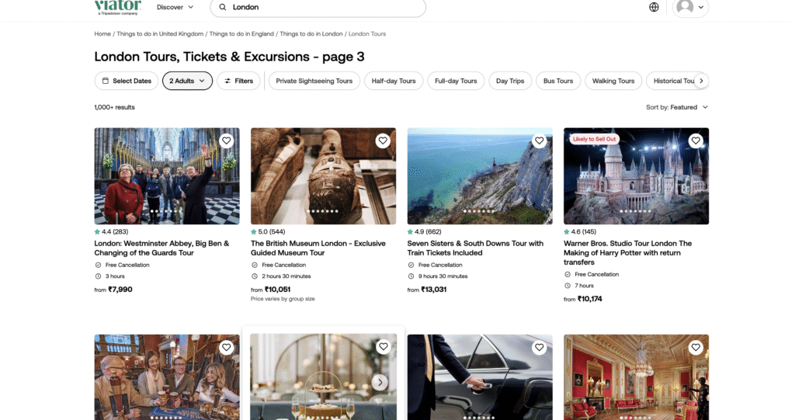The image size is (795, 420).
Task: Open Filters with the sliders icon
Action: (238, 81)
